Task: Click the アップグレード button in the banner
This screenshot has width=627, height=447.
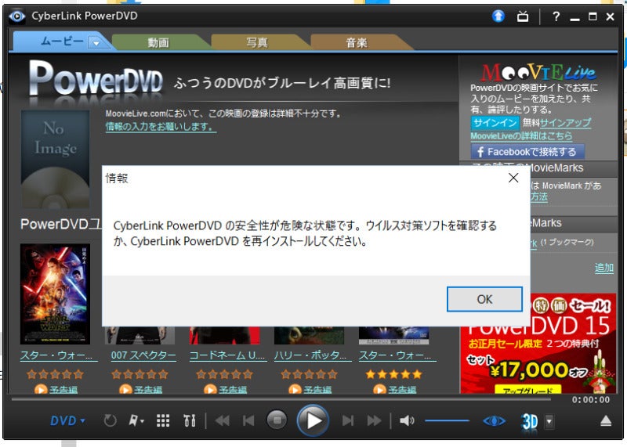Action: 527,390
